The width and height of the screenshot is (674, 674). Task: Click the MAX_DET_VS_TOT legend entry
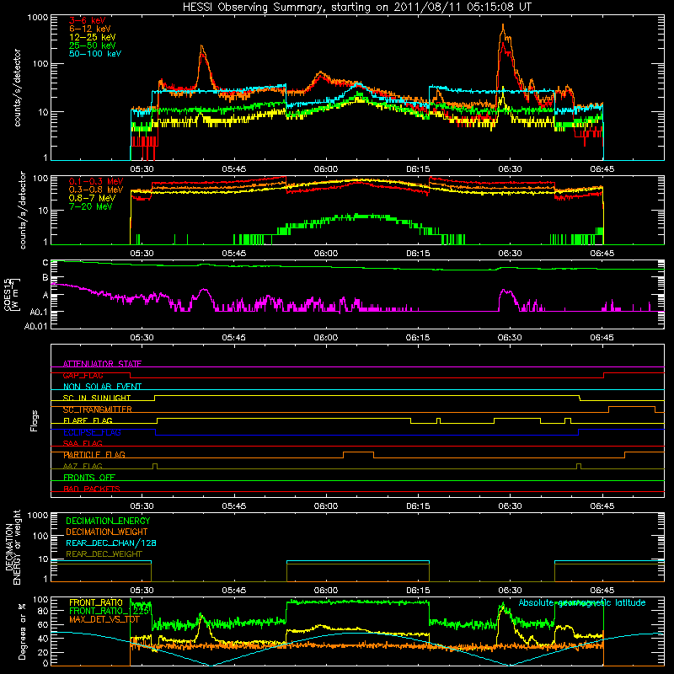pyautogui.click(x=104, y=619)
